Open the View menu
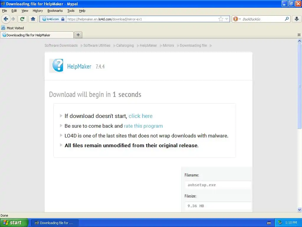This screenshot has width=302, height=227. pos(25,11)
